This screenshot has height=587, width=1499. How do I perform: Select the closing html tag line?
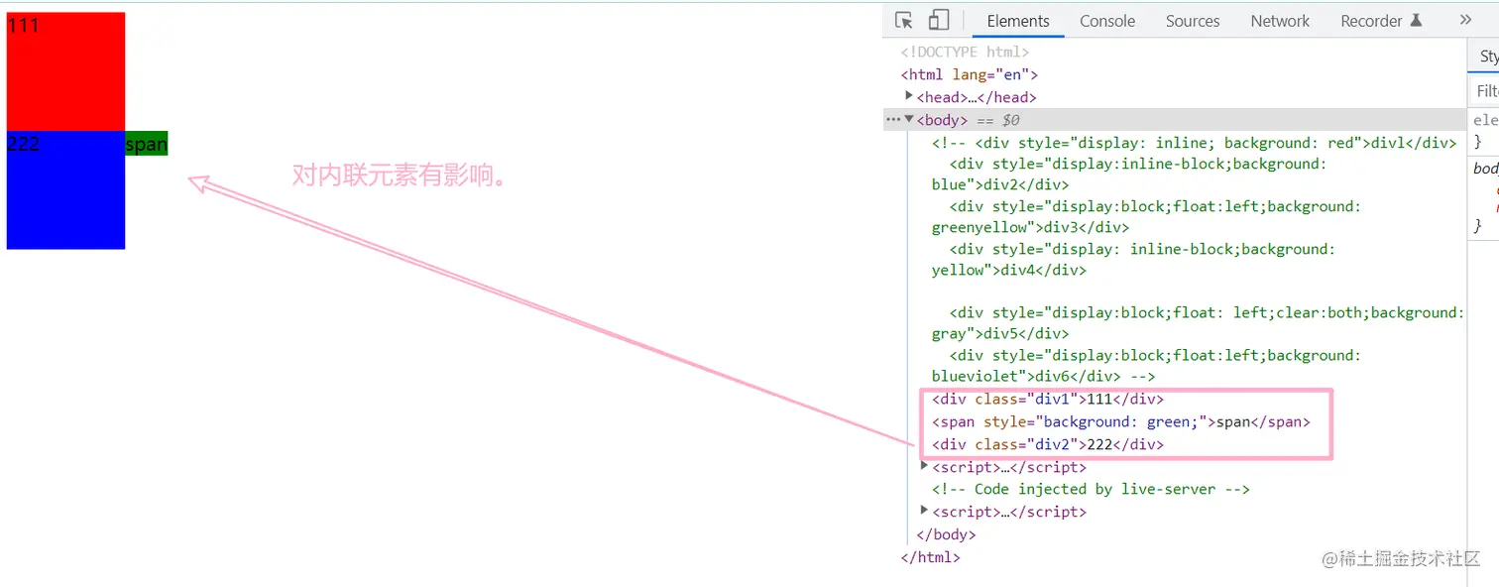[x=930, y=557]
